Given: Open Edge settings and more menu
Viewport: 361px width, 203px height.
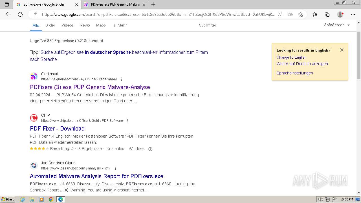Looking at the screenshot, I should [353, 14].
